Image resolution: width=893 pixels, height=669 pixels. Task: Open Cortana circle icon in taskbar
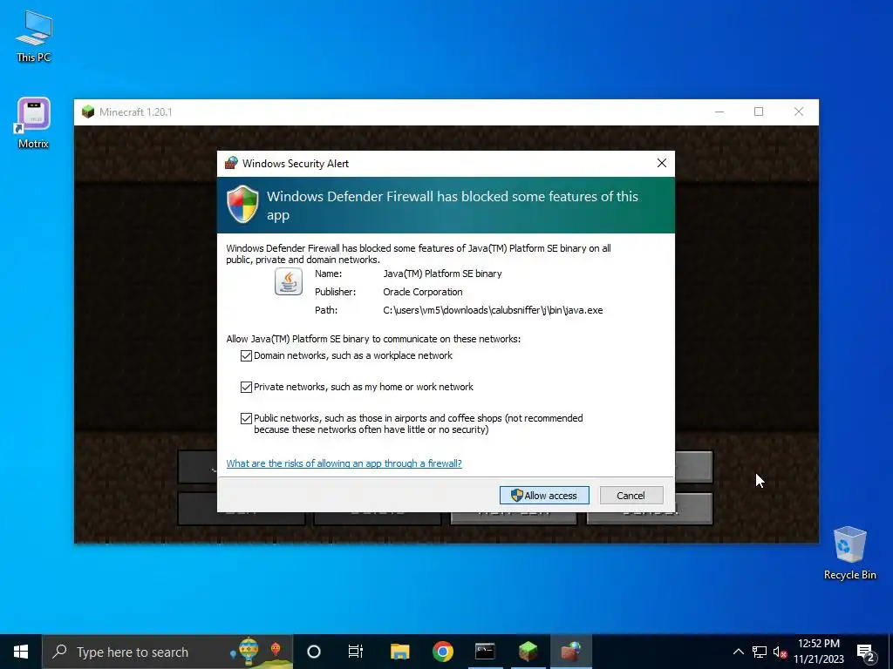[x=314, y=652]
